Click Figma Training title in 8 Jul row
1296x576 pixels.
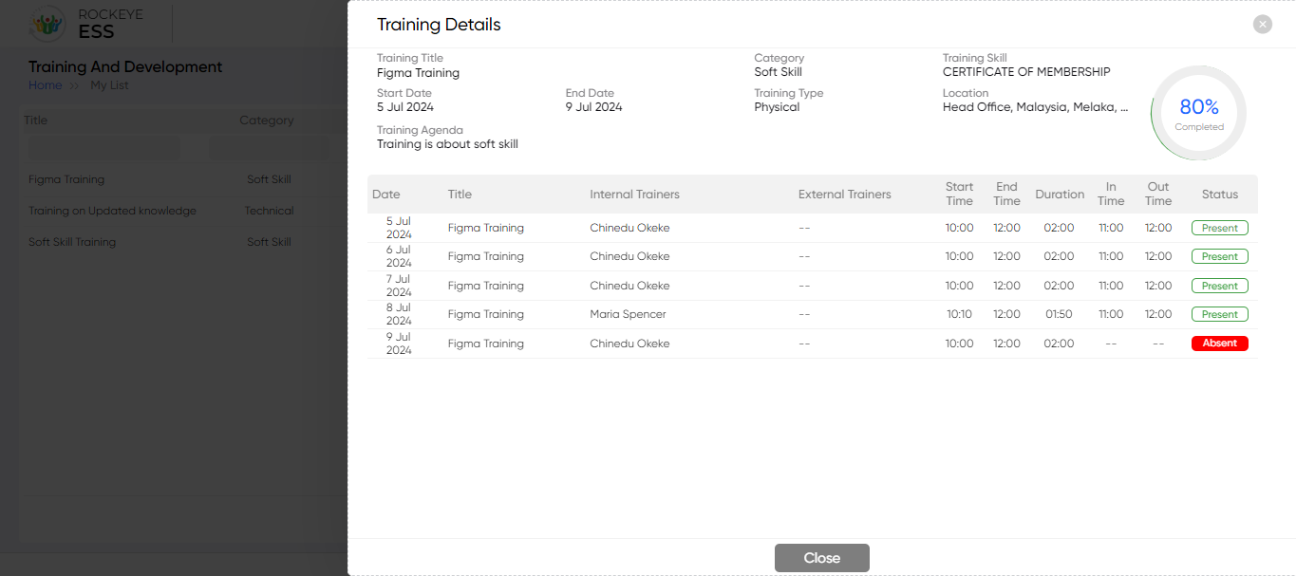pos(486,314)
